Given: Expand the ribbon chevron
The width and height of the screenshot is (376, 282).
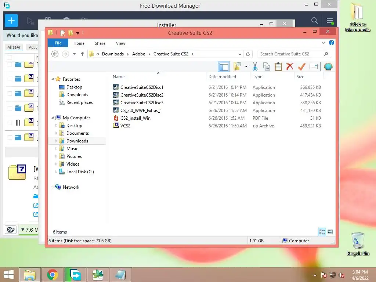Looking at the screenshot, I should 323,43.
